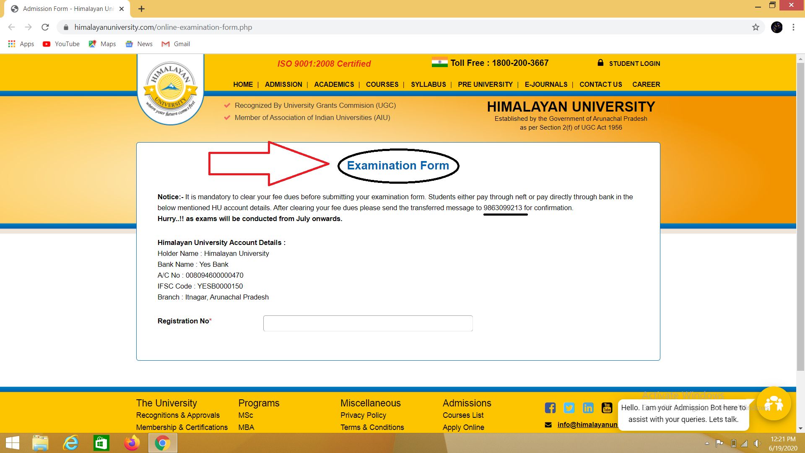Click the IFSC Code YESB0000150 text

[x=200, y=286]
